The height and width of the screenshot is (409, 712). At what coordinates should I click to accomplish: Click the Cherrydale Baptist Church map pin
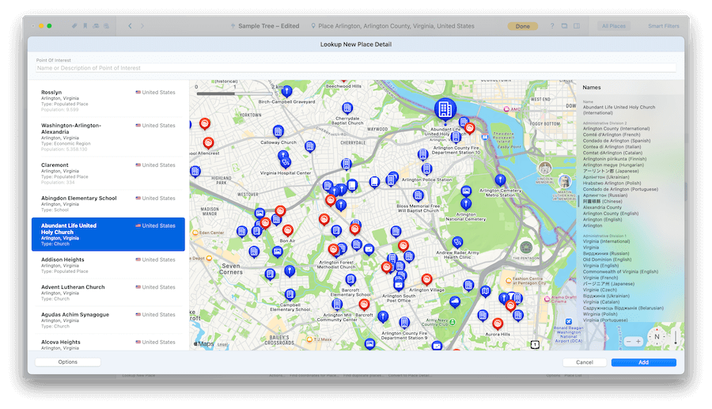pyautogui.click(x=347, y=108)
